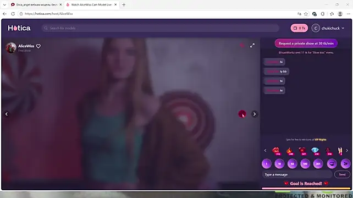Reload the current page
The height and width of the screenshot is (198, 353).
click(x=13, y=14)
